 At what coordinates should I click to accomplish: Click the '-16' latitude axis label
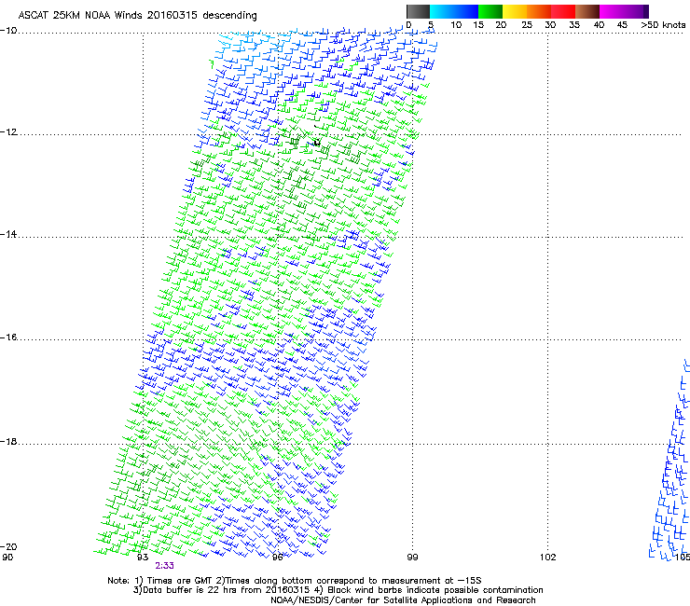pos(8,337)
